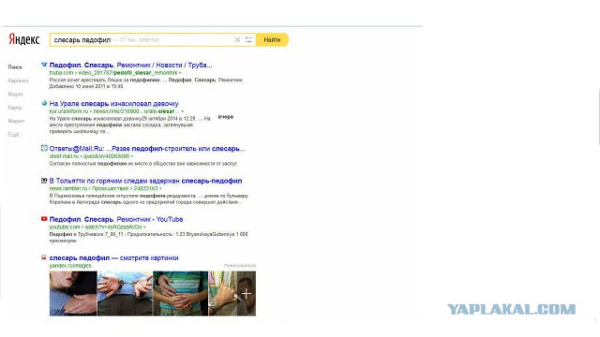
Task: Open the Маркет section
Action: coord(17,121)
